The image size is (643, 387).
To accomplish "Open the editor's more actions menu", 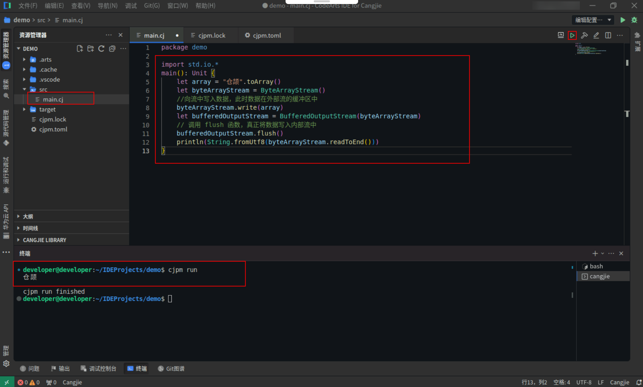I will point(620,35).
